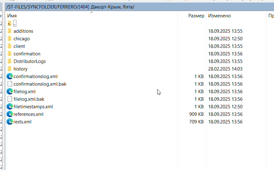Select the confirmationslog.xml.bak file name
The height and width of the screenshot is (170, 274).
pyautogui.click(x=40, y=84)
